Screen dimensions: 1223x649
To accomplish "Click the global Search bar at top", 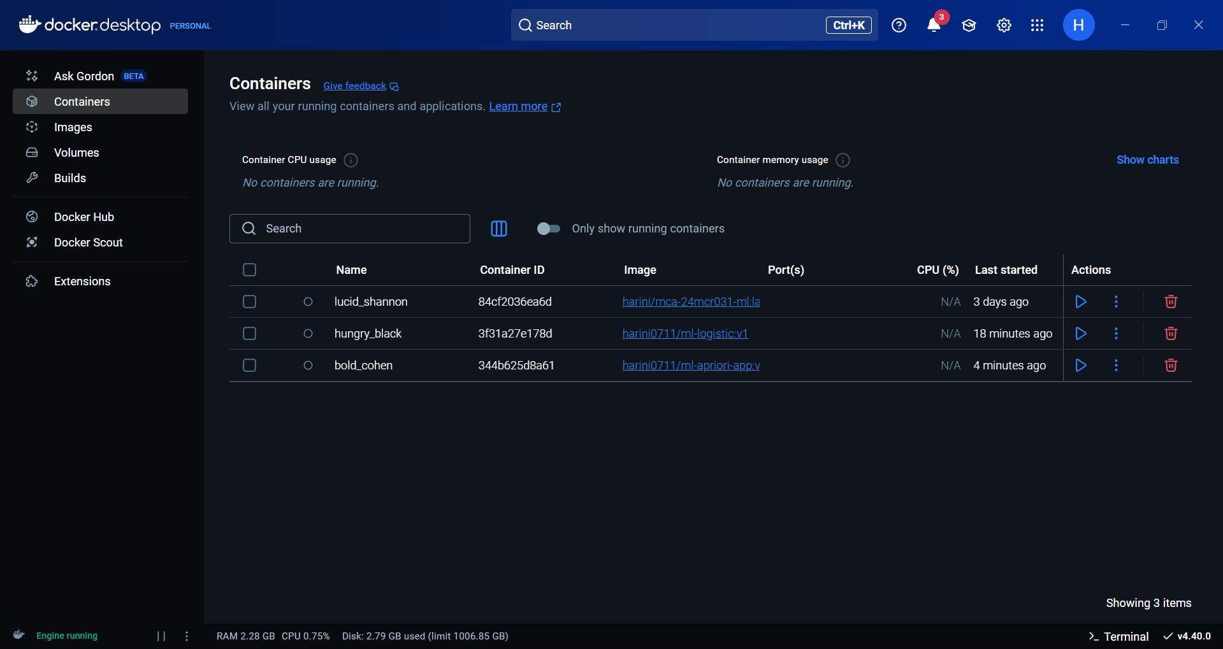I will click(694, 25).
